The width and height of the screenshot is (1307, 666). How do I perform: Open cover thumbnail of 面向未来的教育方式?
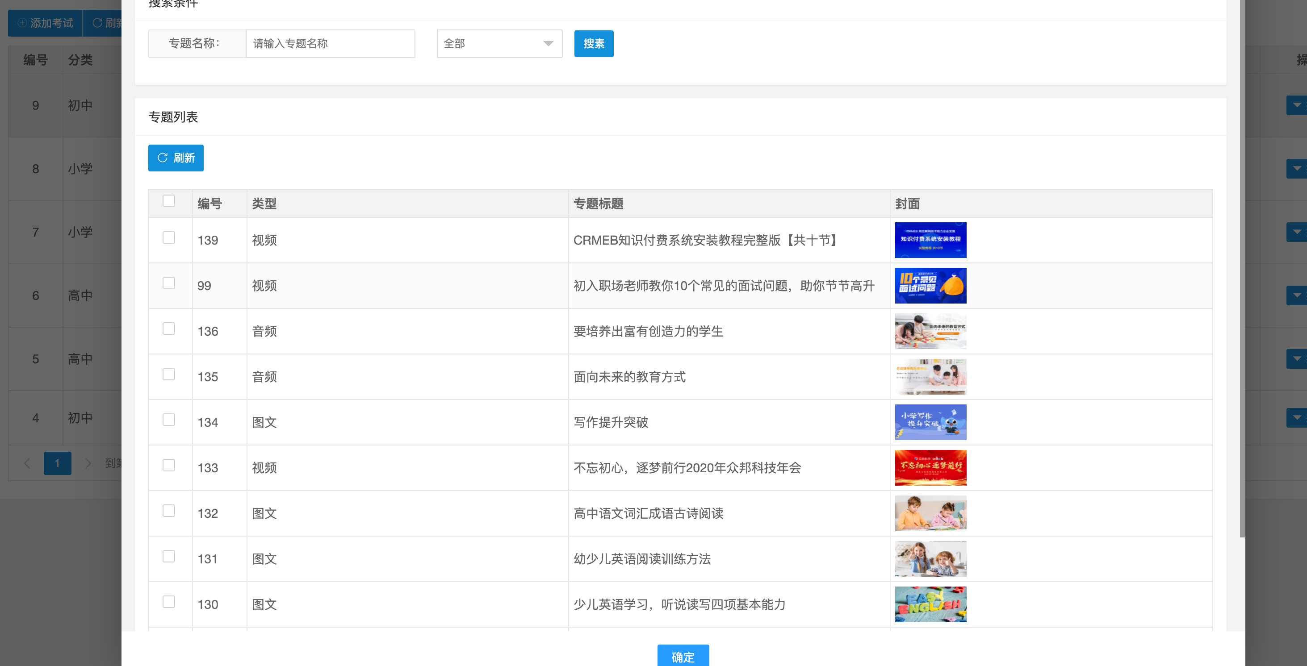point(930,377)
